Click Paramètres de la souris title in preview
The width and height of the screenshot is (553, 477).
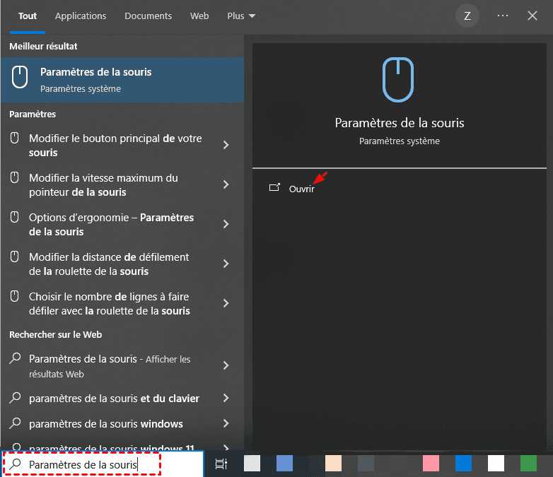(x=400, y=123)
